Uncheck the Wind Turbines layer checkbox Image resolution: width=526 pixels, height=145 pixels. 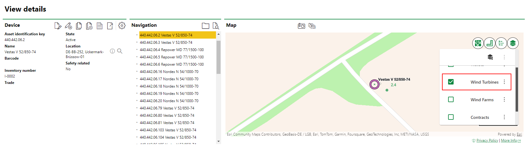click(451, 82)
